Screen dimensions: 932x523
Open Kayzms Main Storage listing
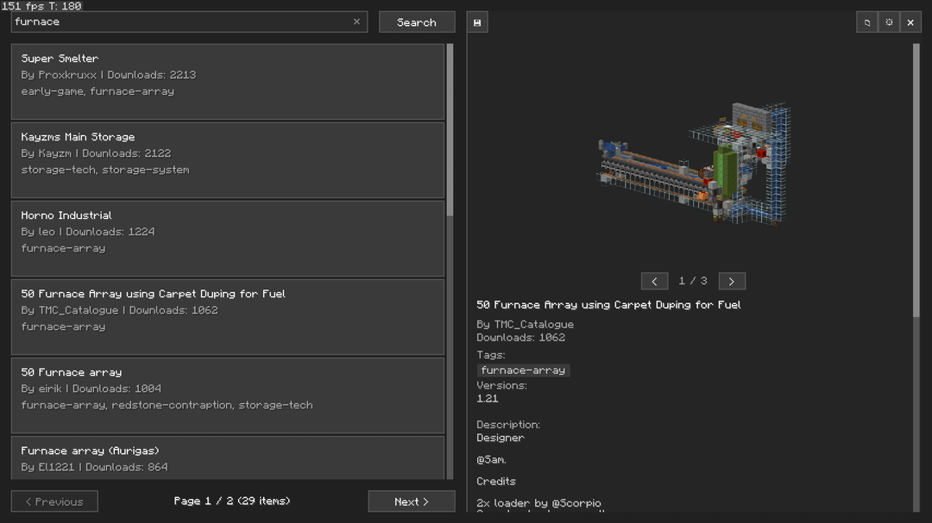coord(227,160)
